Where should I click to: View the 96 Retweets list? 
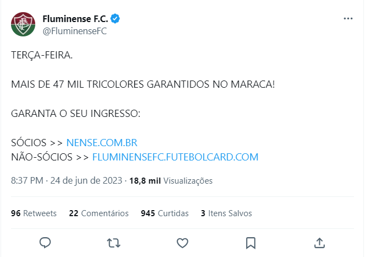tap(34, 213)
